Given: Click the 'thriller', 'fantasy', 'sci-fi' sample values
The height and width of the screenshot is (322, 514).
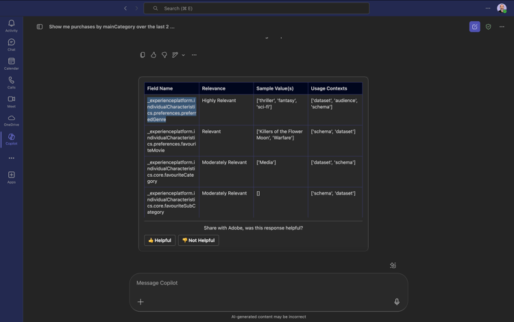Looking at the screenshot, I should click(x=280, y=110).
